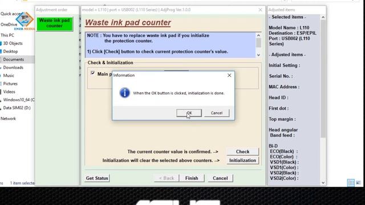Click 'Head ID :' in Adjusted items

tap(278, 97)
